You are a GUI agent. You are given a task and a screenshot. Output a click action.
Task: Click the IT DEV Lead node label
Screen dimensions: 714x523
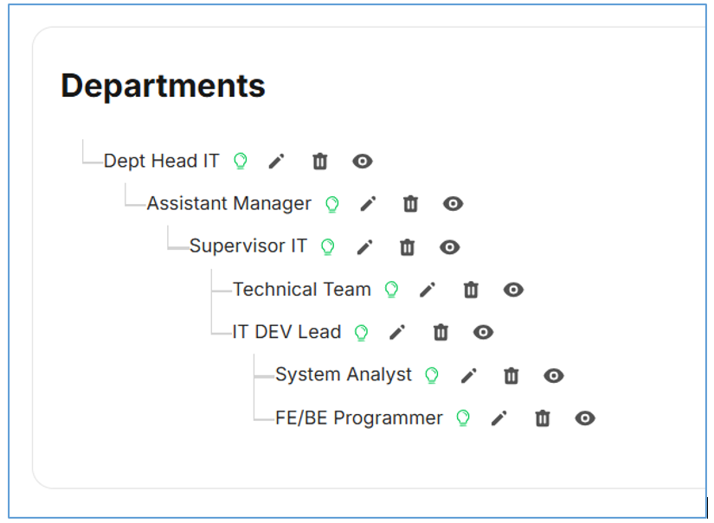[x=286, y=332]
